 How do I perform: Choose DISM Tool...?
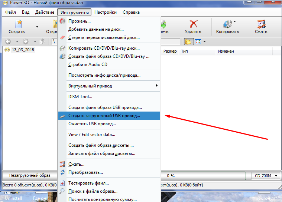click(x=109, y=97)
